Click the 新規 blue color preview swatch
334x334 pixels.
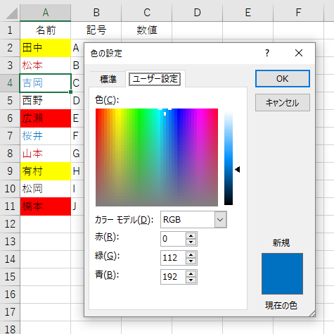[282, 273]
